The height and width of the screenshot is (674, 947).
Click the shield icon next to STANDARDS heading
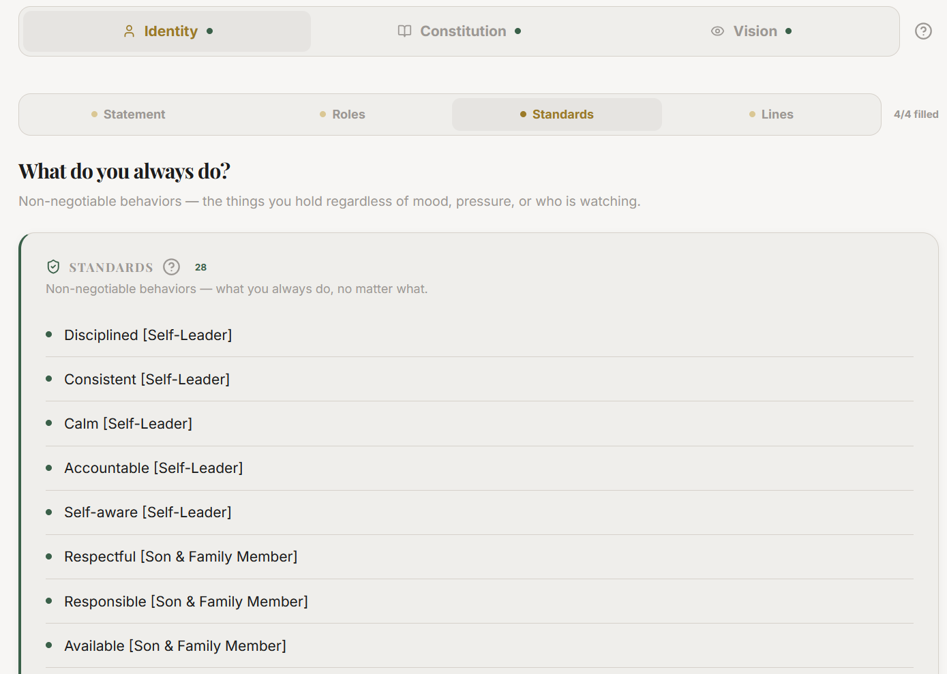pyautogui.click(x=53, y=267)
